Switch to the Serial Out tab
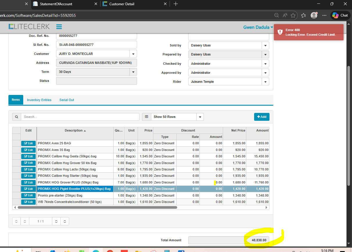Viewport: 352px width, 252px height. 67,100
